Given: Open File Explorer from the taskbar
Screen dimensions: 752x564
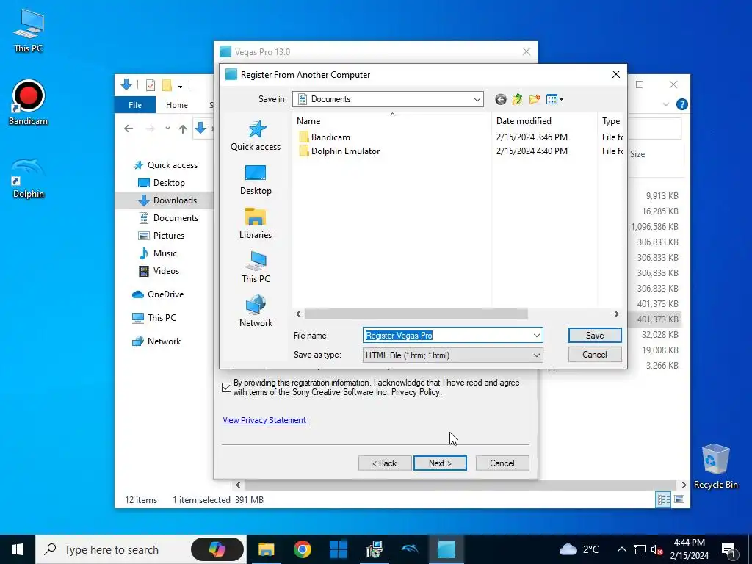Looking at the screenshot, I should pos(266,549).
